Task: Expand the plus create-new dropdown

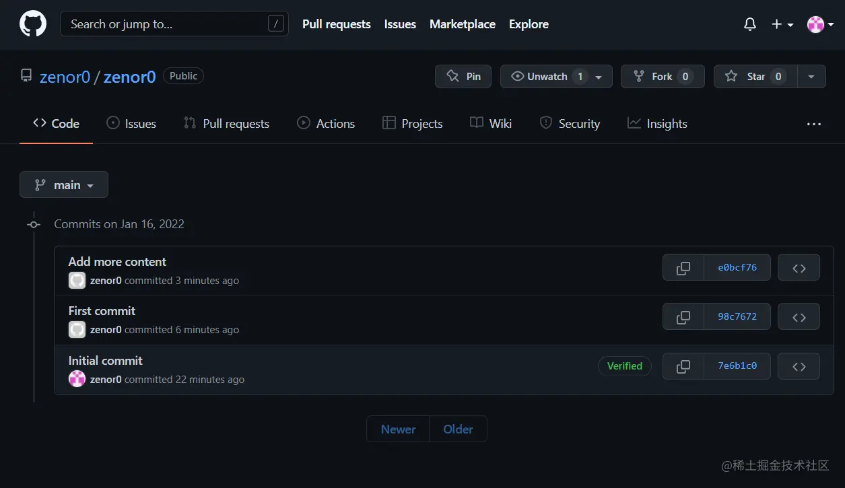Action: tap(782, 24)
